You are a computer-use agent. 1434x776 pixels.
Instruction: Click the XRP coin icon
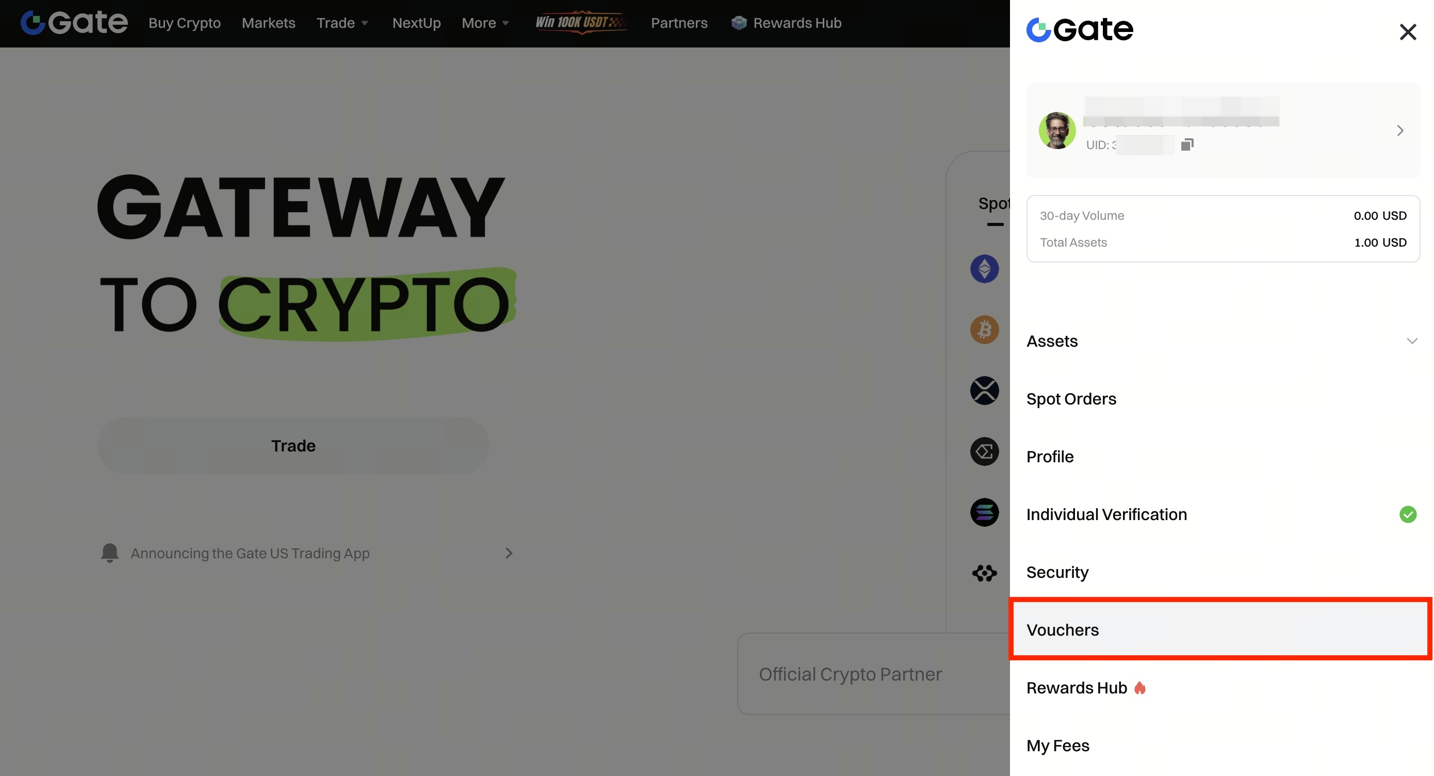984,390
